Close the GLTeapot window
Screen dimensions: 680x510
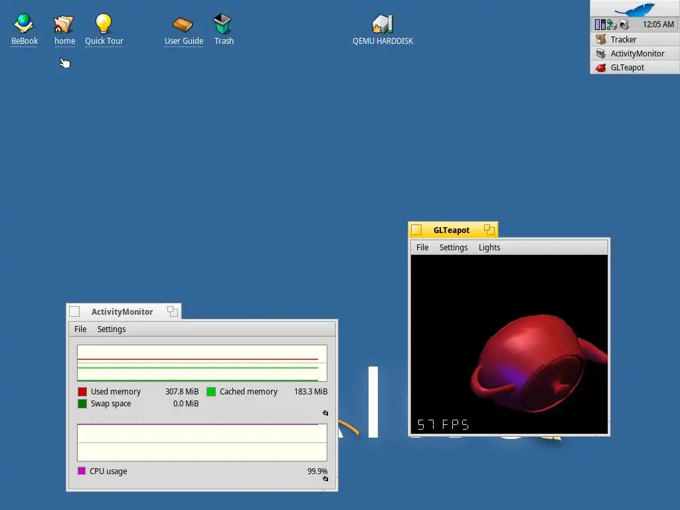pos(416,229)
